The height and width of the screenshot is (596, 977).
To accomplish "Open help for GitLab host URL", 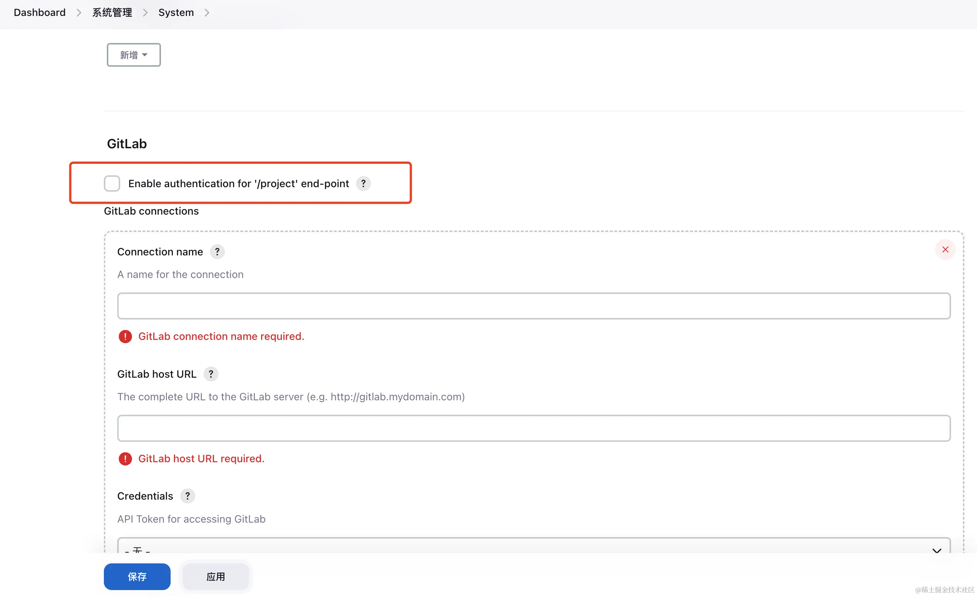I will 211,374.
